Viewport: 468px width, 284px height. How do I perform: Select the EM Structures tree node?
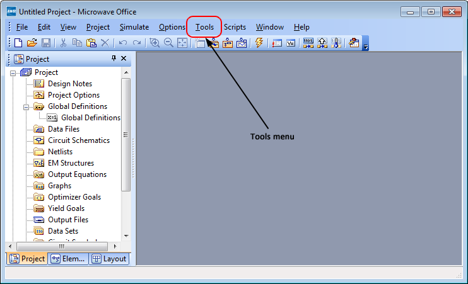pyautogui.click(x=71, y=163)
